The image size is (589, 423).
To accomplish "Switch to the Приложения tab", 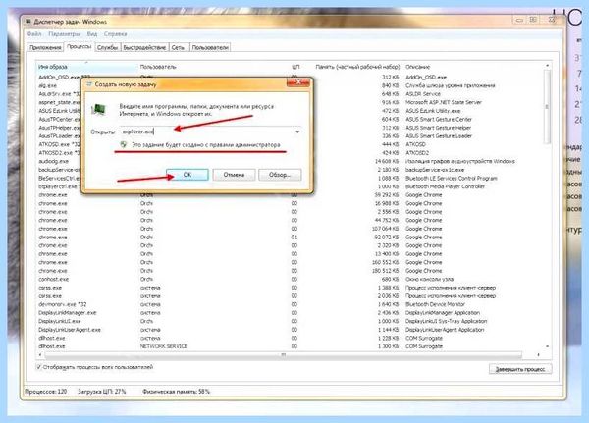I will click(x=45, y=48).
